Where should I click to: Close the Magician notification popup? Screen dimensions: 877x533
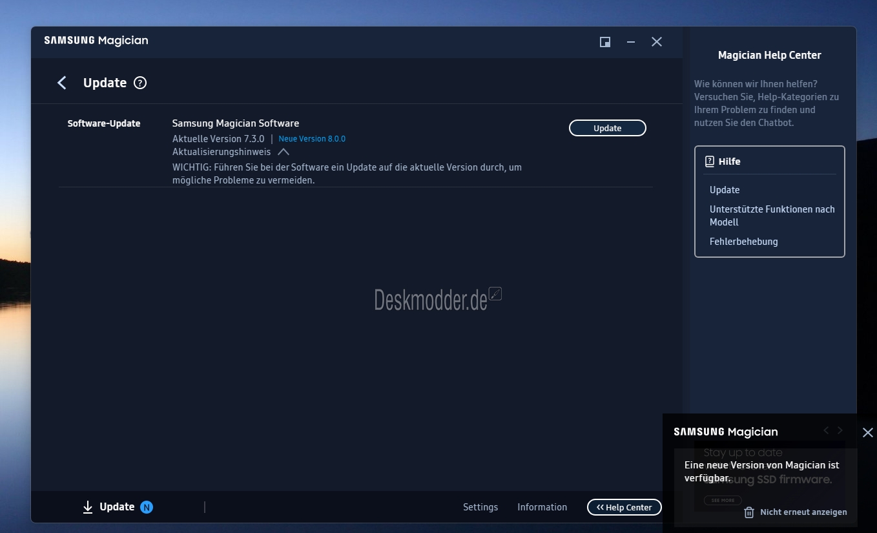pos(868,433)
